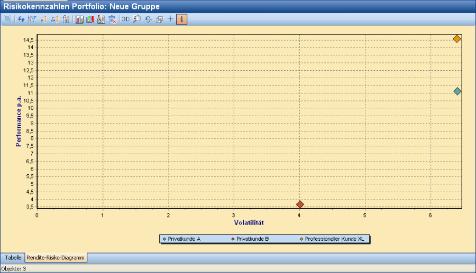Screen dimensions: 476x273
Task: Toggle the crosshair plus tool
Action: (x=170, y=20)
